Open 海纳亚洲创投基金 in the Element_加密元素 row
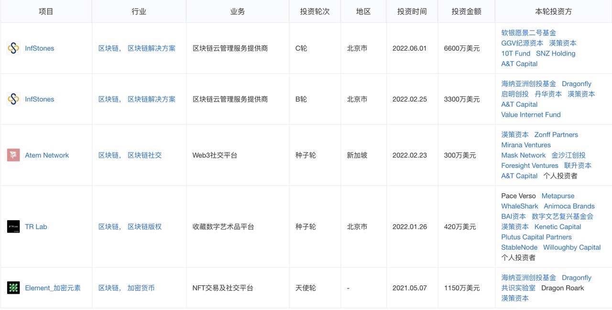This screenshot has width=612, height=310. point(529,278)
